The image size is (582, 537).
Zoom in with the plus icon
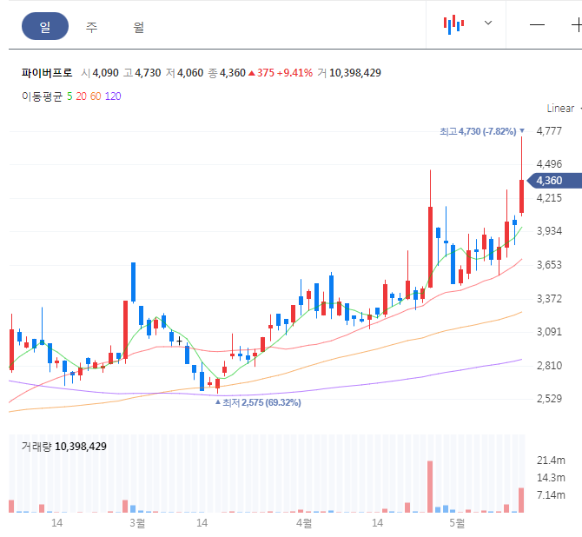(577, 25)
